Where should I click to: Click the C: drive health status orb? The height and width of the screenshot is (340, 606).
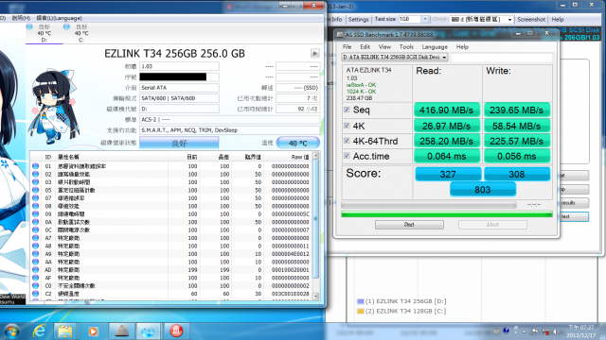coord(66,26)
